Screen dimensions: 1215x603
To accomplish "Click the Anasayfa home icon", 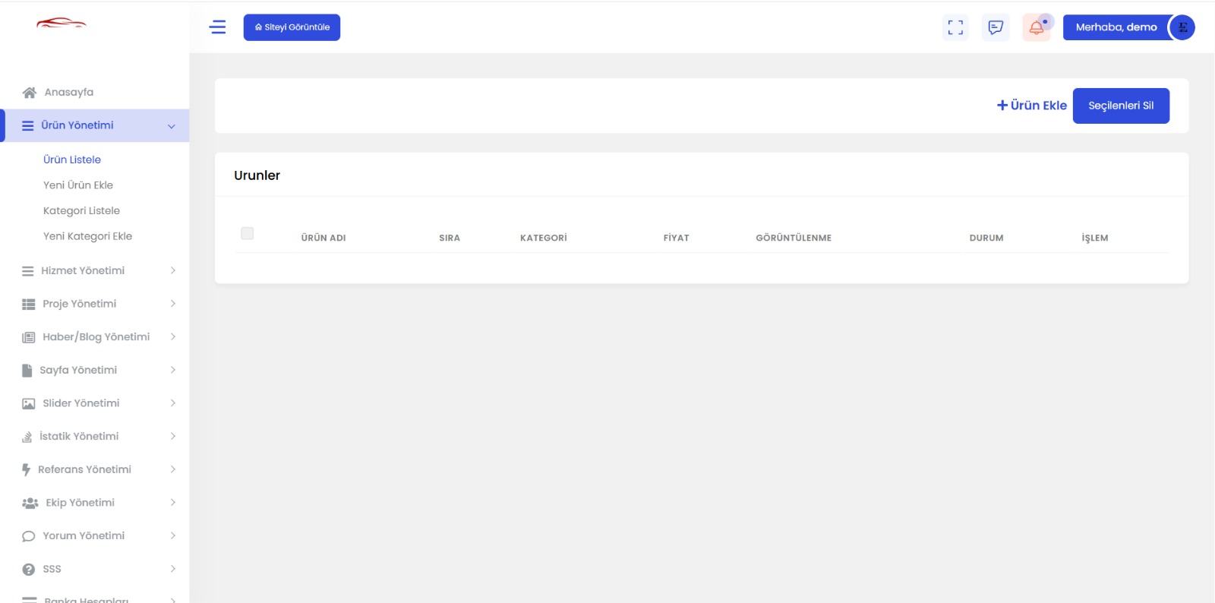I will coord(30,93).
